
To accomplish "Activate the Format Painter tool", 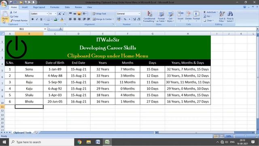I will [19, 21].
